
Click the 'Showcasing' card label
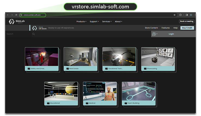152,69
